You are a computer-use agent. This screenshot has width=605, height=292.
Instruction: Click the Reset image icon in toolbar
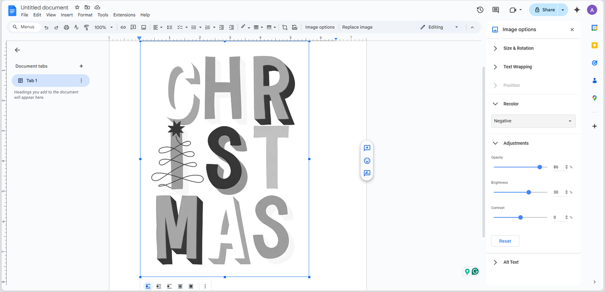(x=295, y=27)
